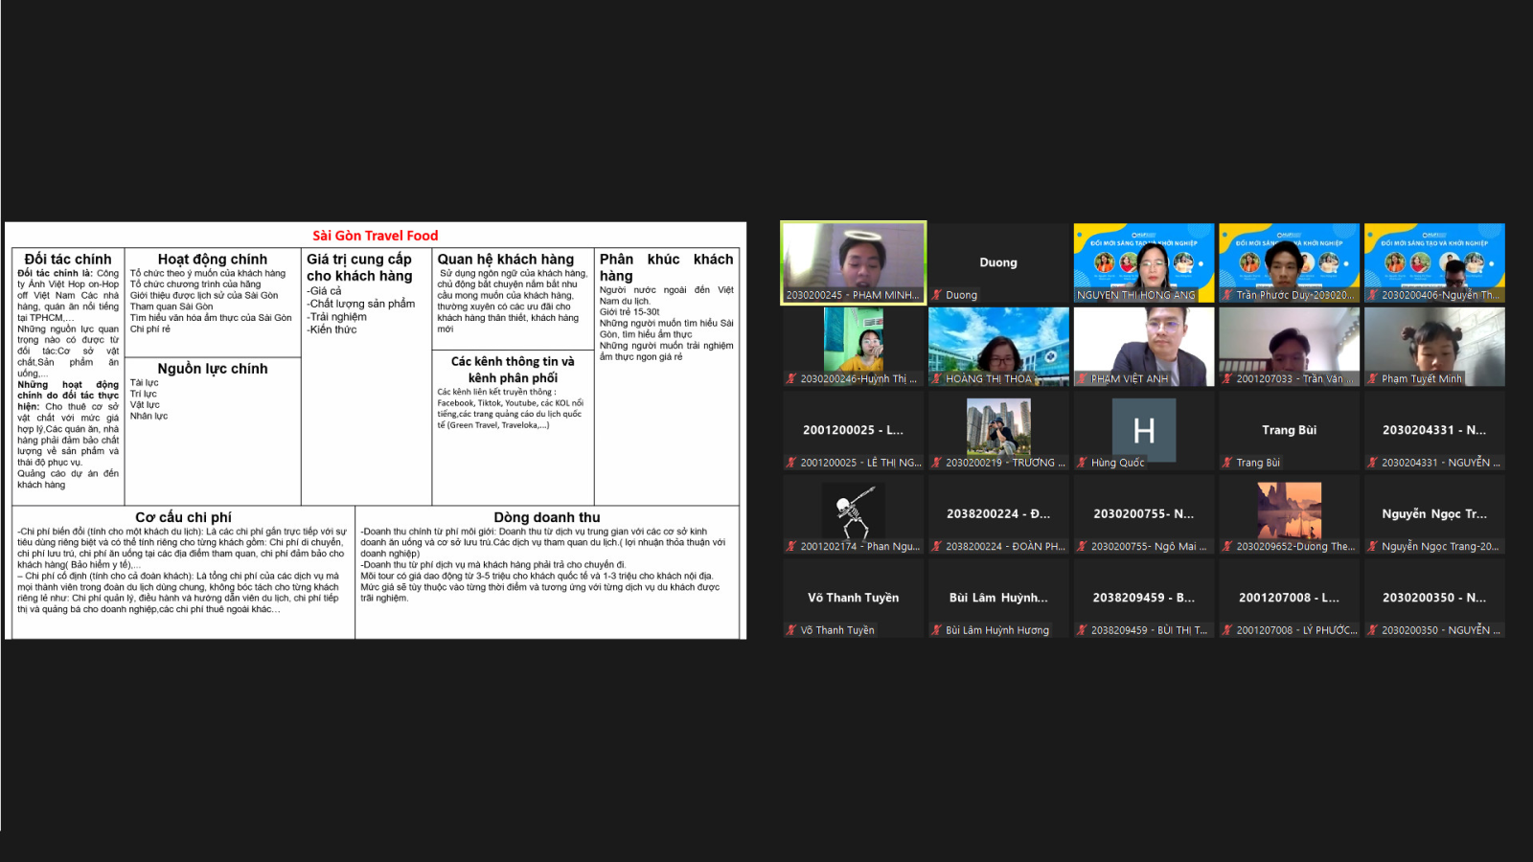The height and width of the screenshot is (862, 1533).
Task: Click muted mic icon for 2001207033 - Trần Văn
Action: click(x=1227, y=378)
